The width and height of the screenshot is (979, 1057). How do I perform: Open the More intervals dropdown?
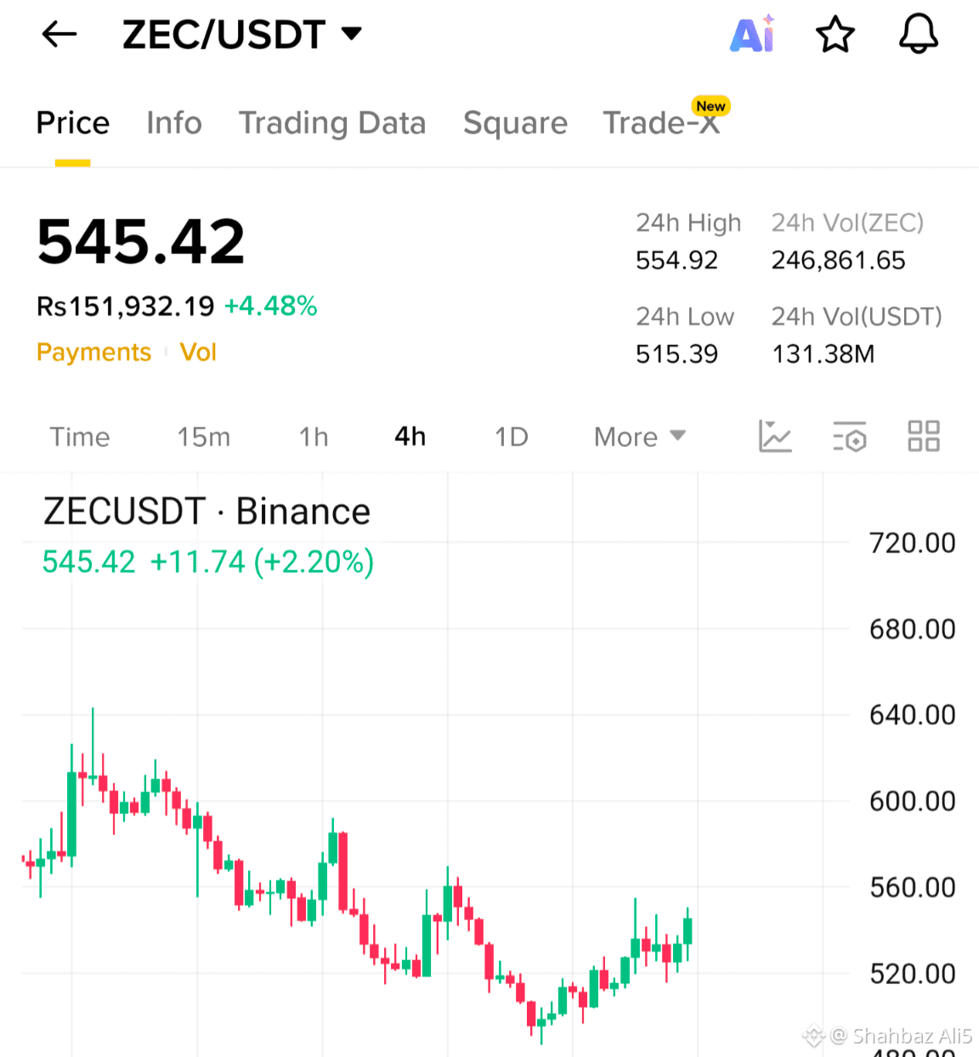pos(639,437)
